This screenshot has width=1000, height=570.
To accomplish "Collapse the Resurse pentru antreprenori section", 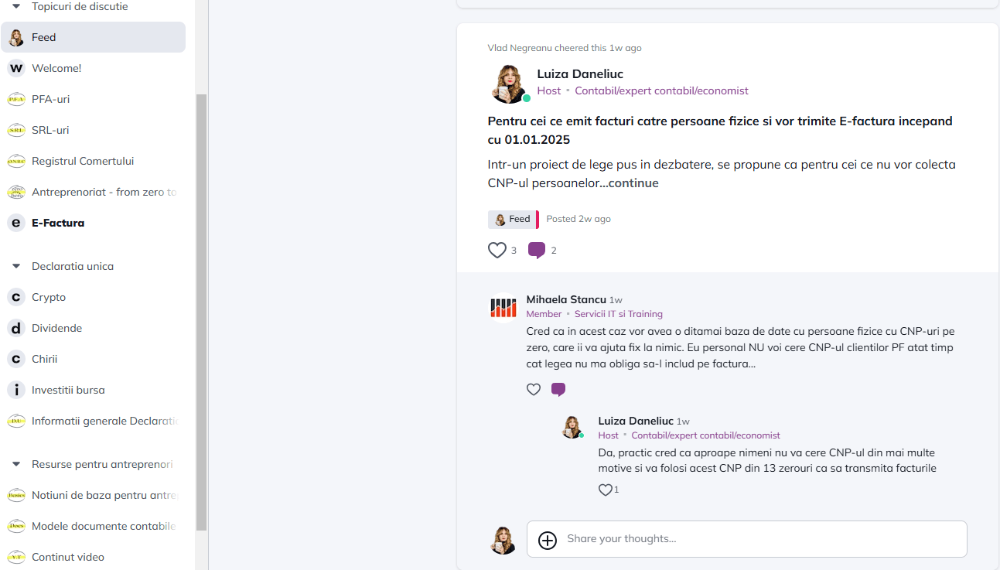I will pos(15,463).
